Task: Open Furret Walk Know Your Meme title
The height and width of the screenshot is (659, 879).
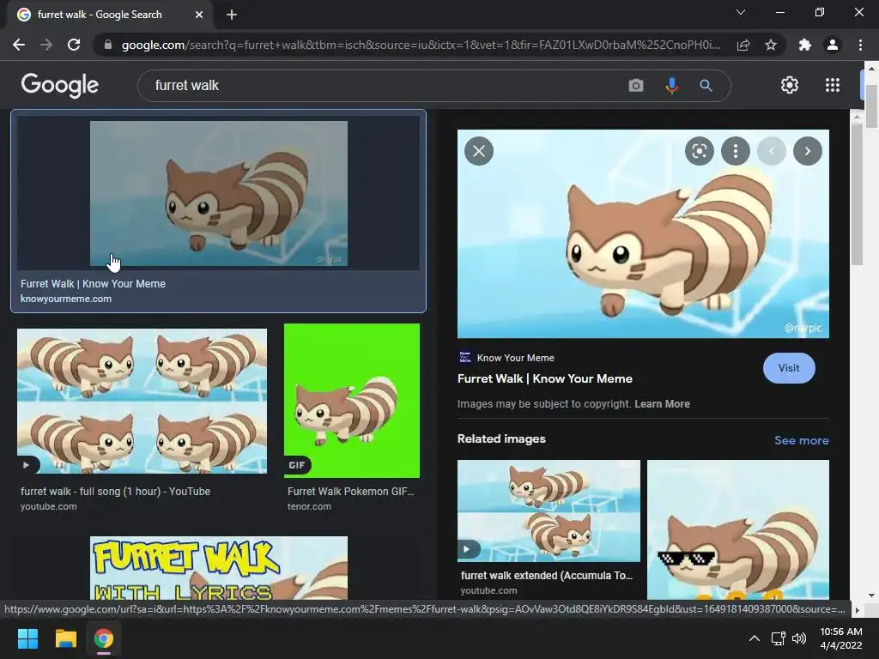Action: (545, 378)
